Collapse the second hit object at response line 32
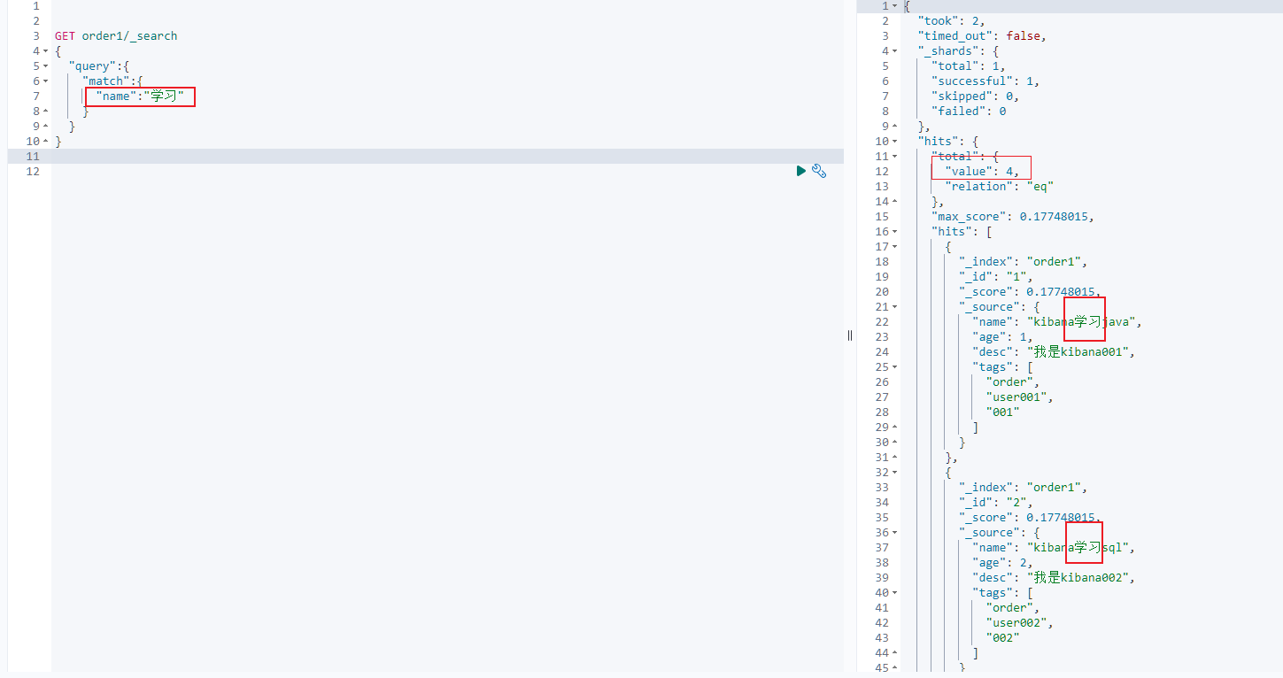This screenshot has height=678, width=1283. (x=893, y=472)
